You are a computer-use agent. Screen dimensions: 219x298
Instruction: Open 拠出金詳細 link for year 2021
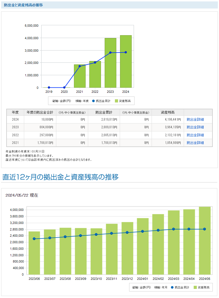click(195, 143)
